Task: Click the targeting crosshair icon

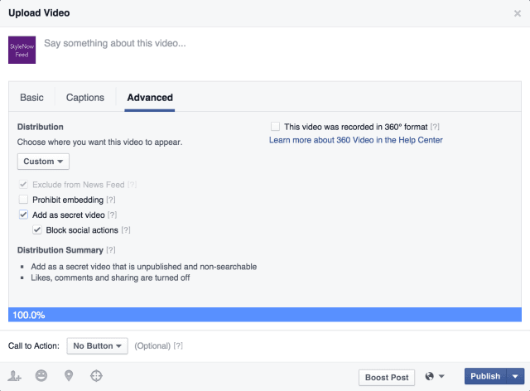Action: (96, 376)
